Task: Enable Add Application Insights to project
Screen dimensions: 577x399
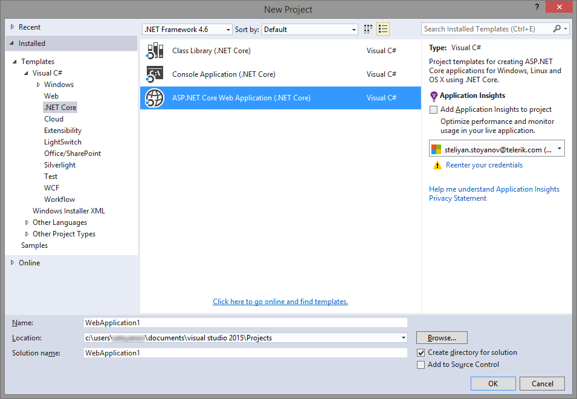Action: (433, 109)
